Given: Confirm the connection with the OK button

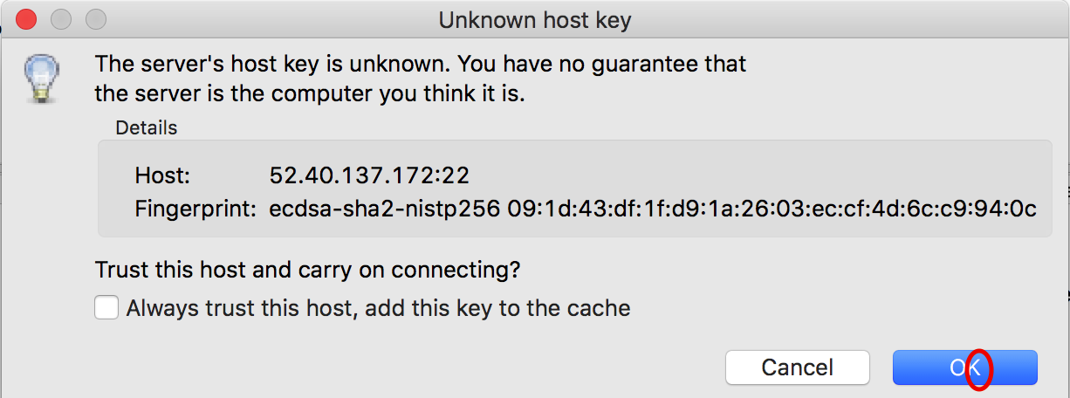Looking at the screenshot, I should coord(964,367).
